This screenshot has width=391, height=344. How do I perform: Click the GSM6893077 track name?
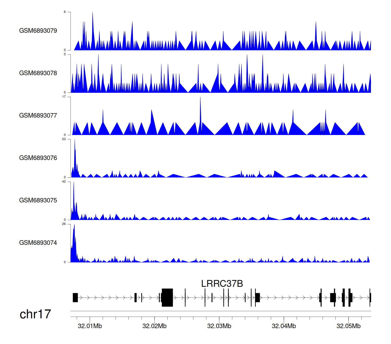[38, 115]
